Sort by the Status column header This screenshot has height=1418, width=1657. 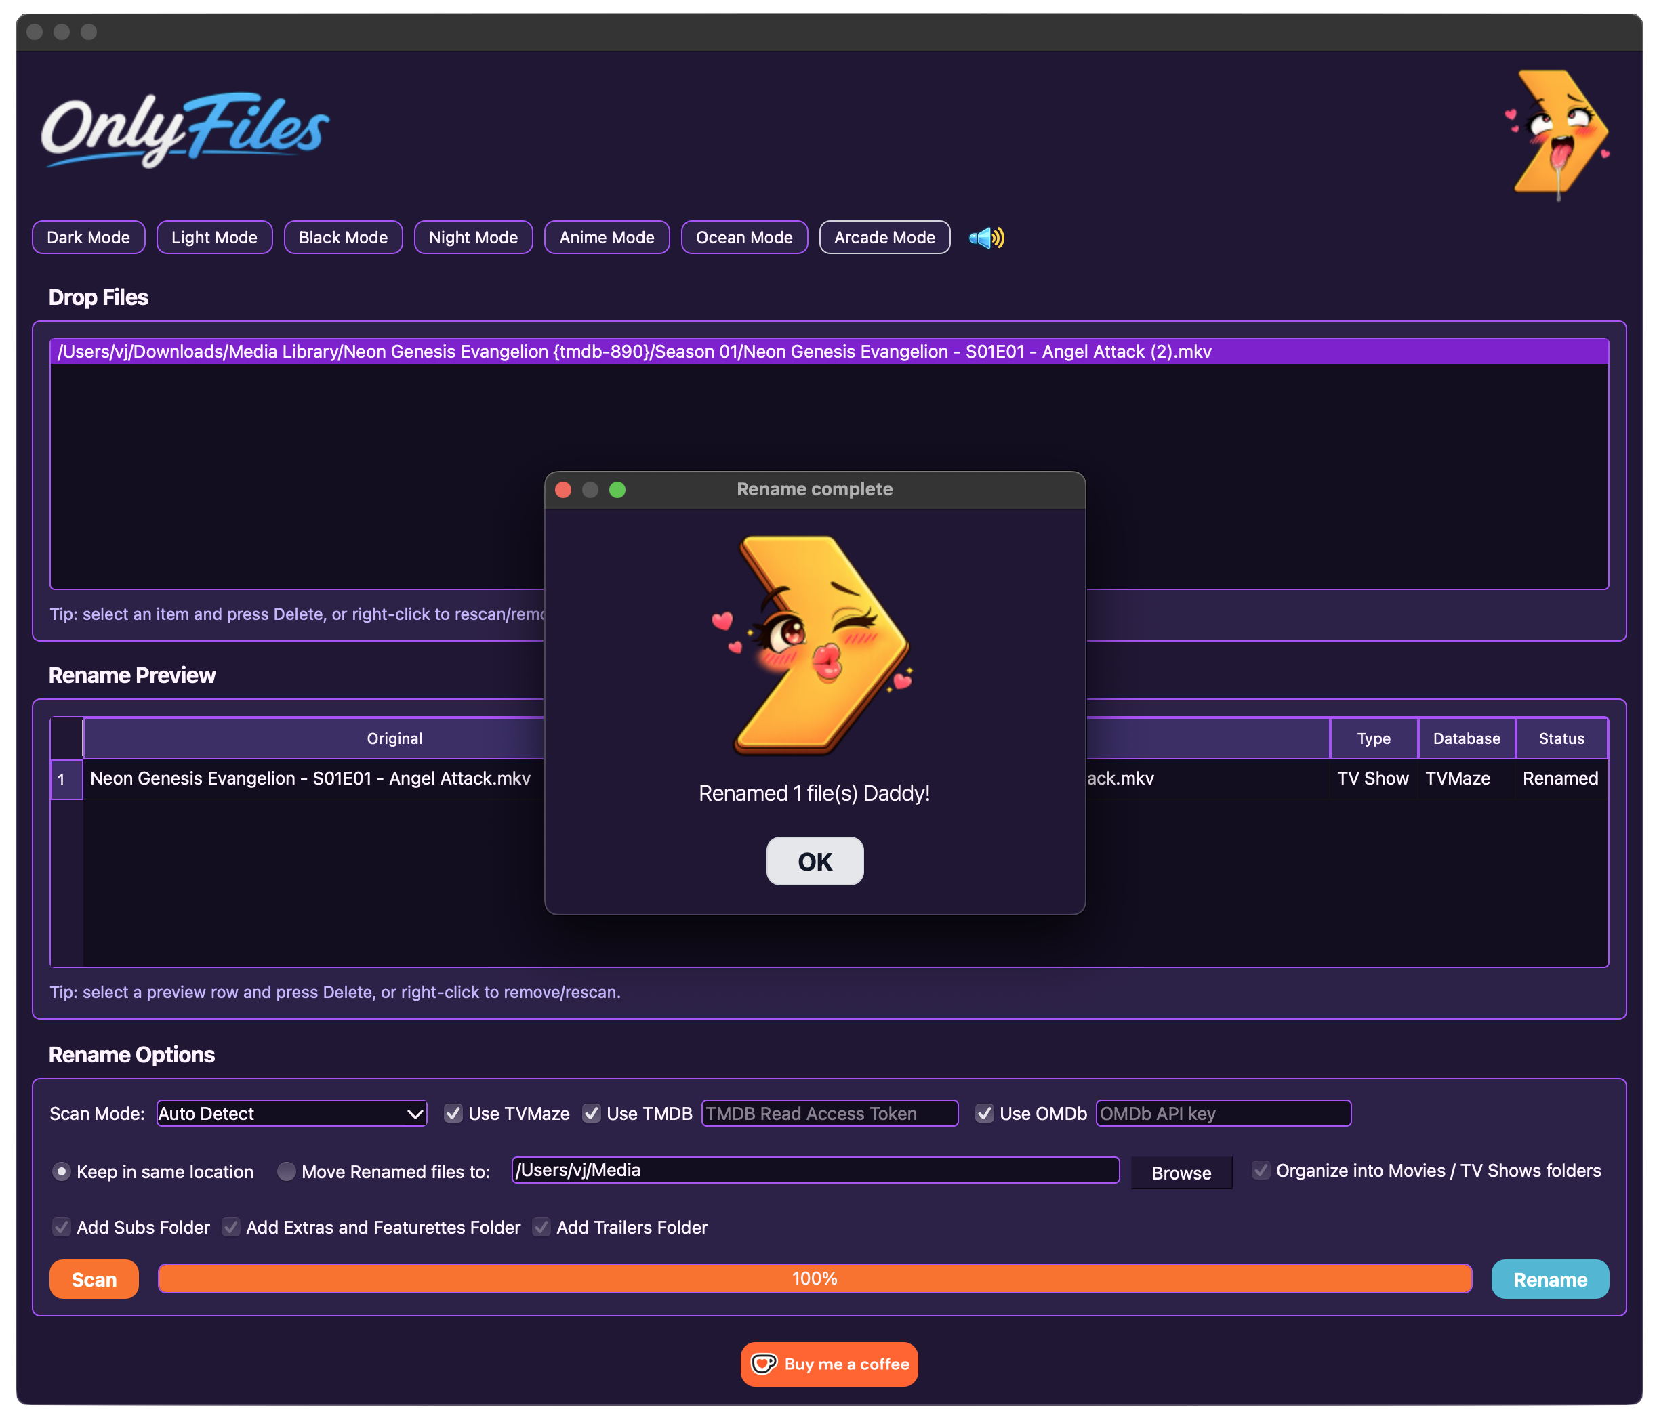pyautogui.click(x=1562, y=738)
